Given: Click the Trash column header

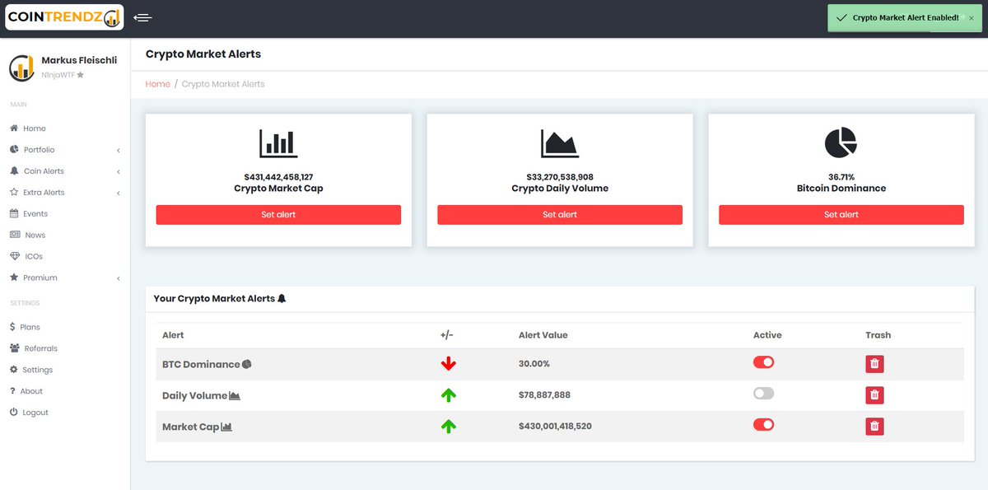Looking at the screenshot, I should click(878, 335).
